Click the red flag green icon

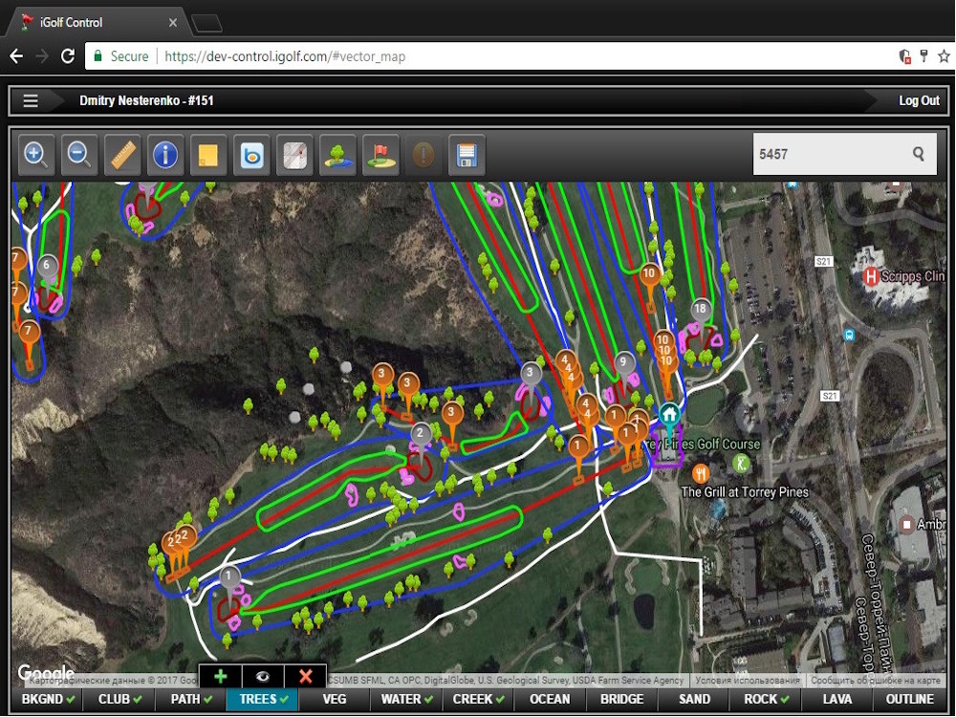point(380,155)
